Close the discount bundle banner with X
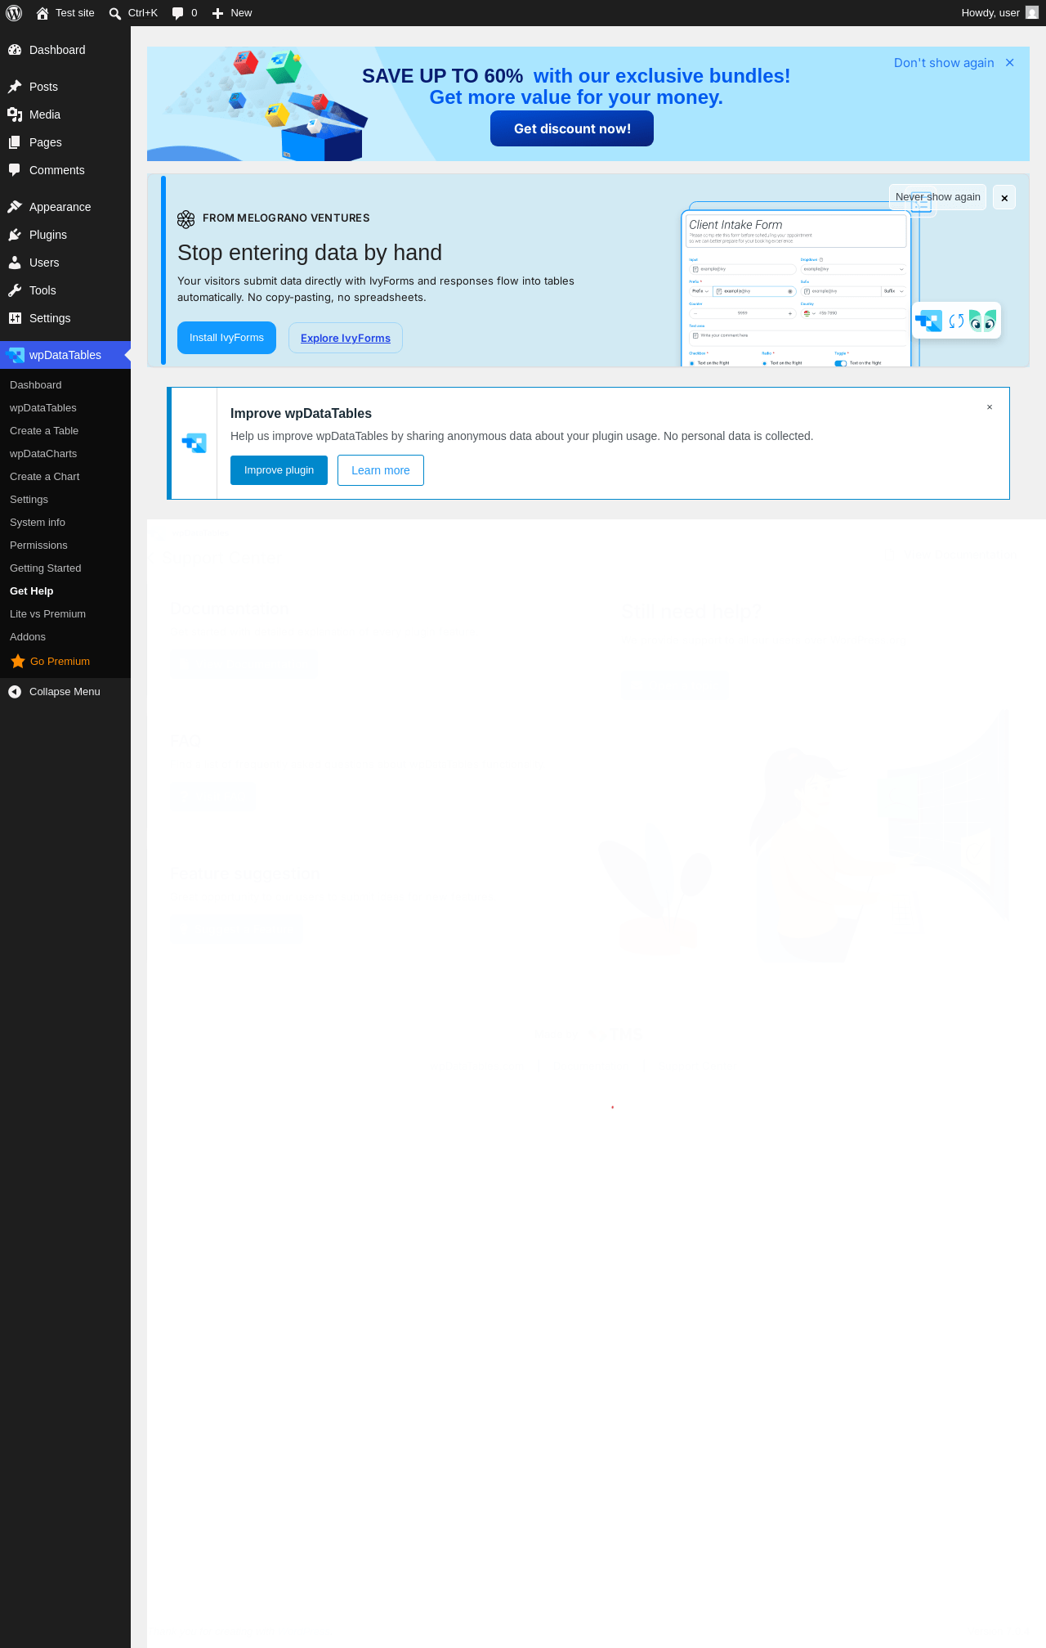The height and width of the screenshot is (1648, 1046). (1010, 63)
